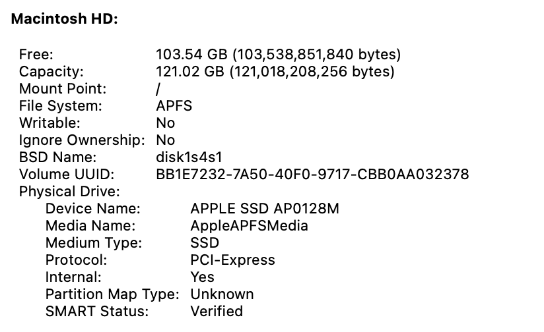Image resolution: width=544 pixels, height=332 pixels.
Task: Click the SMART Status label
Action: 97,311
